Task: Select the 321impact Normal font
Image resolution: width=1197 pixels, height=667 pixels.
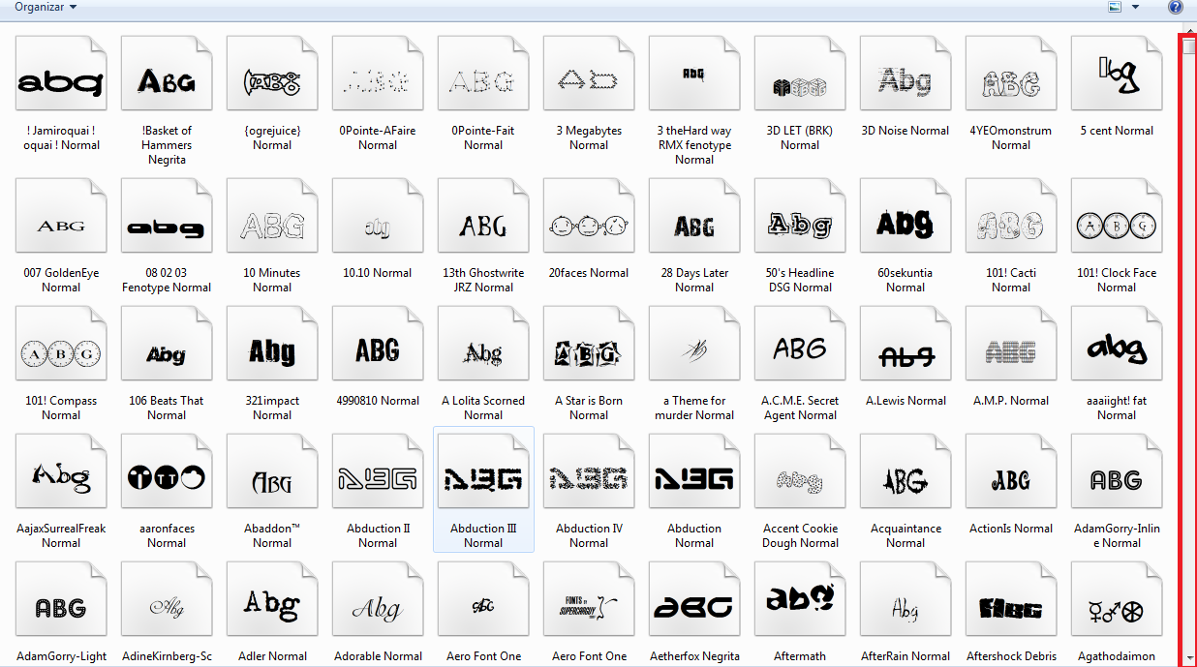Action: click(272, 353)
